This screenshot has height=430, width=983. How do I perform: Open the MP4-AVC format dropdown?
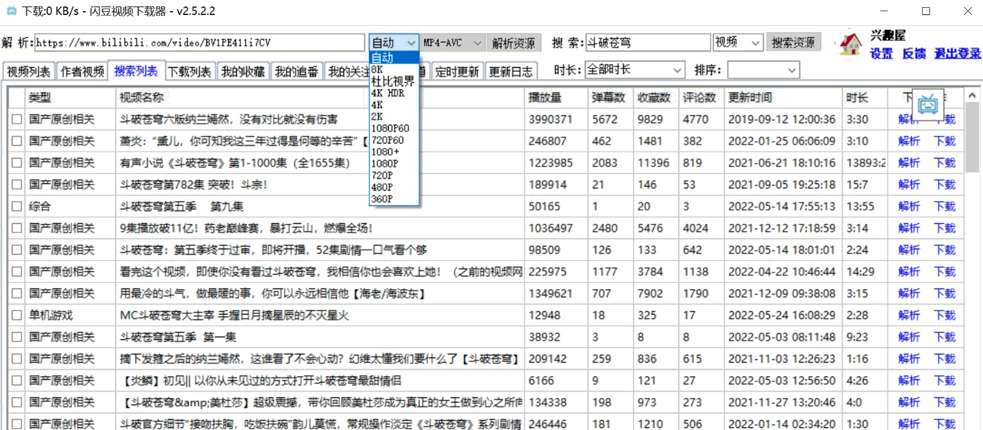click(453, 43)
